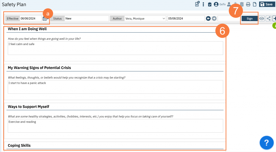Click the 'Exercise and reading' text area
Screen dimensions: 276x152
pyautogui.click(x=115, y=126)
